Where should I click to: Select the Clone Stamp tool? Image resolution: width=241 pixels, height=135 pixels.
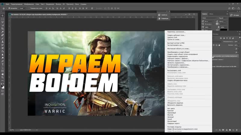coord(2,42)
